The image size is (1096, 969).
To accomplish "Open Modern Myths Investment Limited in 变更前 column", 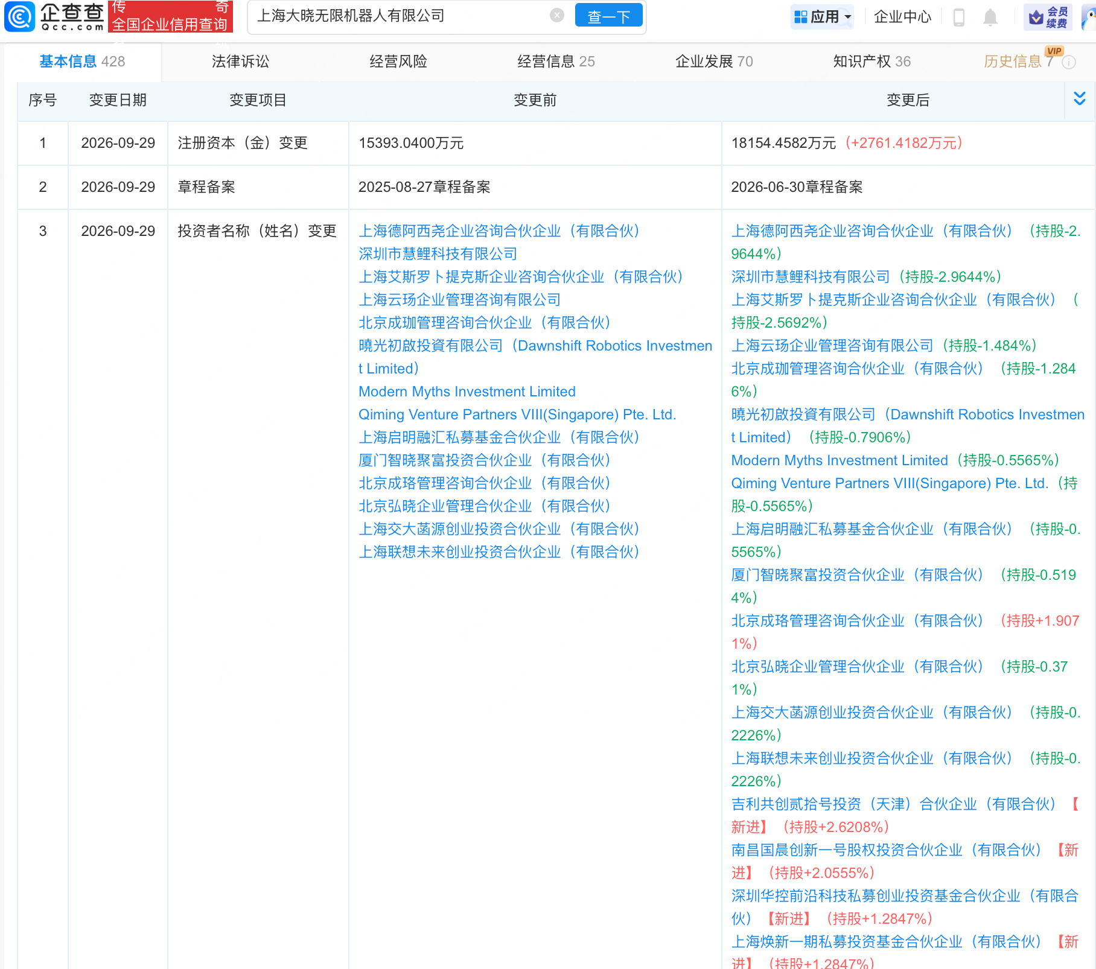I will pos(467,392).
